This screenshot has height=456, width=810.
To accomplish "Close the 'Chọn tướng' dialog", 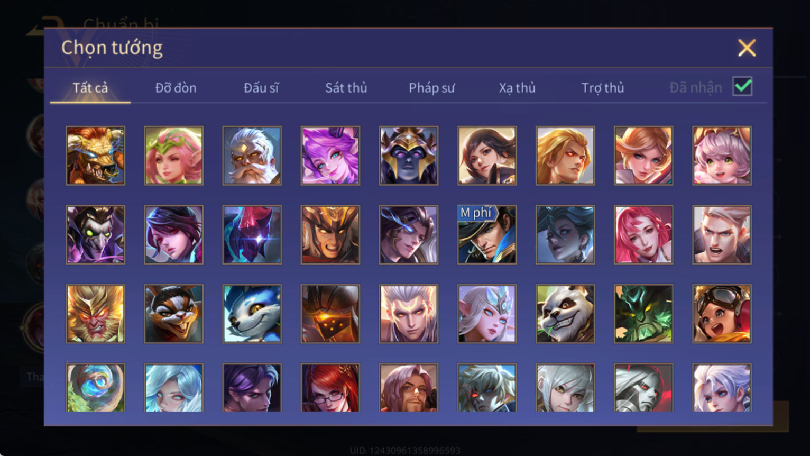I will click(x=747, y=48).
